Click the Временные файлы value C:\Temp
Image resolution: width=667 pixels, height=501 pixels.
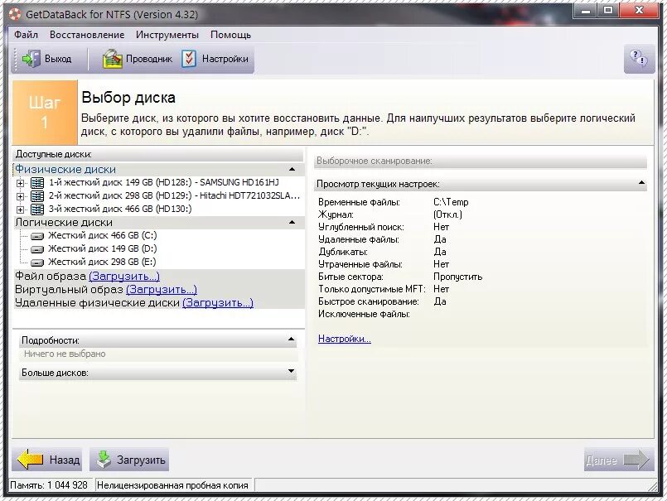tap(451, 202)
